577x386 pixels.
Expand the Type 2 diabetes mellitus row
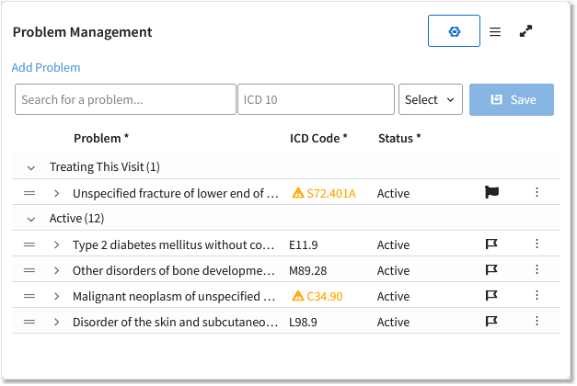pos(56,244)
